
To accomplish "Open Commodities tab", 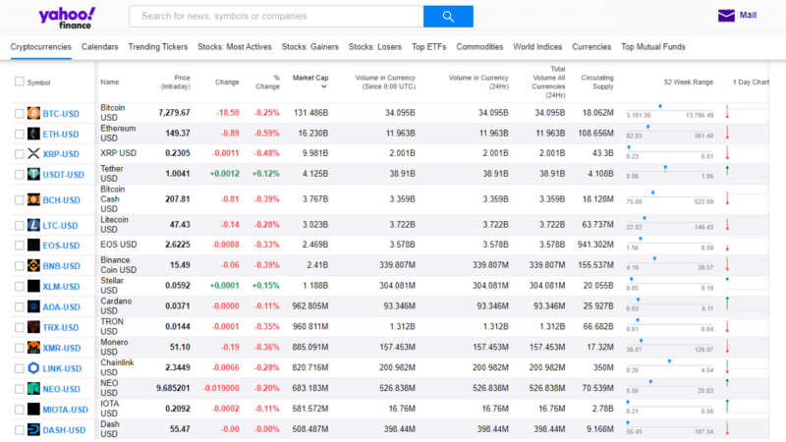I will pyautogui.click(x=479, y=47).
